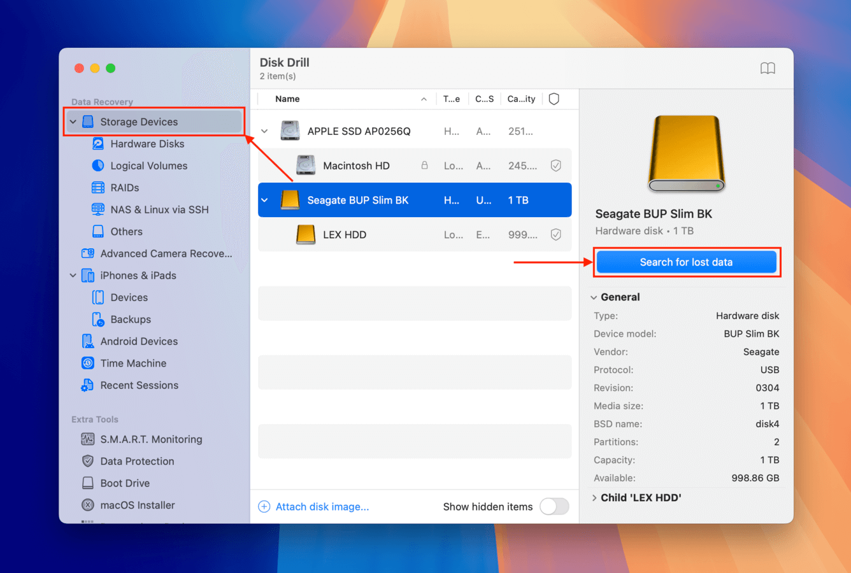The height and width of the screenshot is (573, 851).
Task: Click the Available value 998.86 GB
Action: point(755,478)
